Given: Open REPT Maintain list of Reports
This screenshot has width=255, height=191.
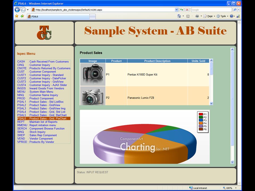Looking at the screenshot, I should click(37, 122).
